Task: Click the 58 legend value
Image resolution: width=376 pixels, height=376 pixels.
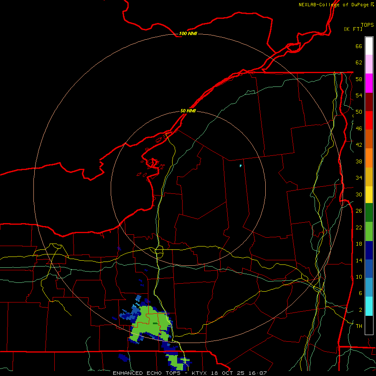Action: click(x=359, y=79)
